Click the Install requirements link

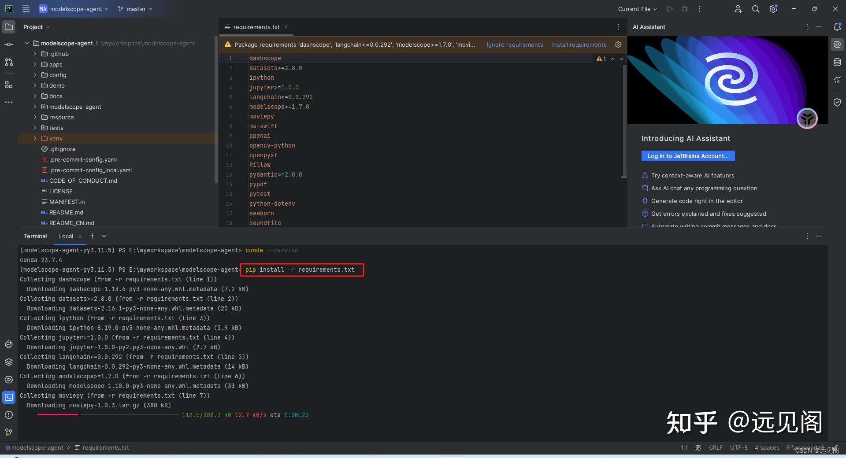579,44
